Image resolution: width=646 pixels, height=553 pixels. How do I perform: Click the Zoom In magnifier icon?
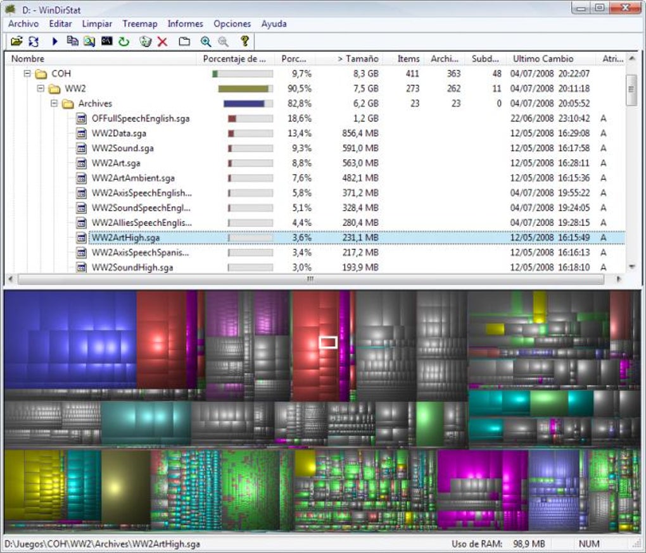tap(206, 41)
